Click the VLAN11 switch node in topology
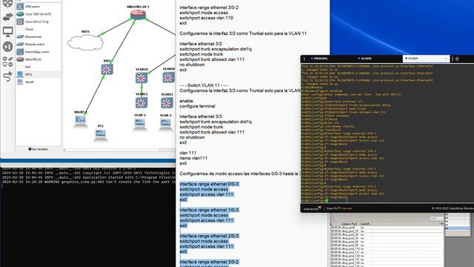The height and width of the screenshot is (267, 474). [141, 102]
